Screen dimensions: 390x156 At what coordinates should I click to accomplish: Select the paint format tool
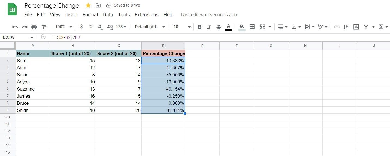pos(44,27)
